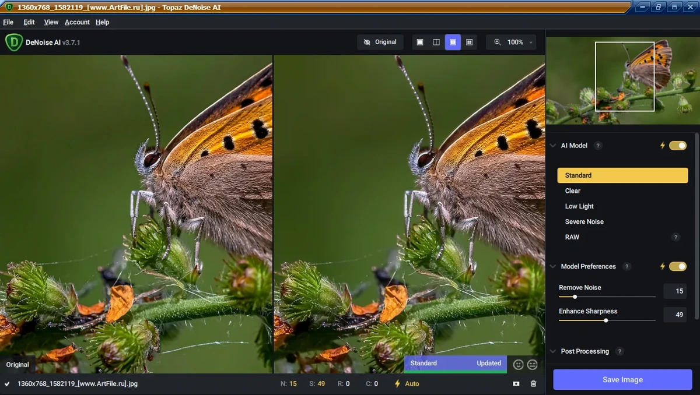Image resolution: width=700 pixels, height=395 pixels.
Task: Select the split view layout icon
Action: [x=436, y=42]
